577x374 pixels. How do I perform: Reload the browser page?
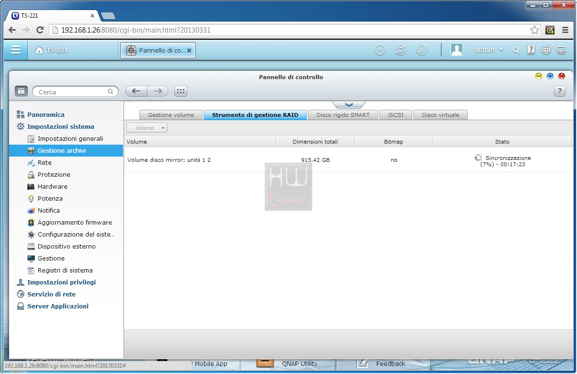tap(40, 30)
